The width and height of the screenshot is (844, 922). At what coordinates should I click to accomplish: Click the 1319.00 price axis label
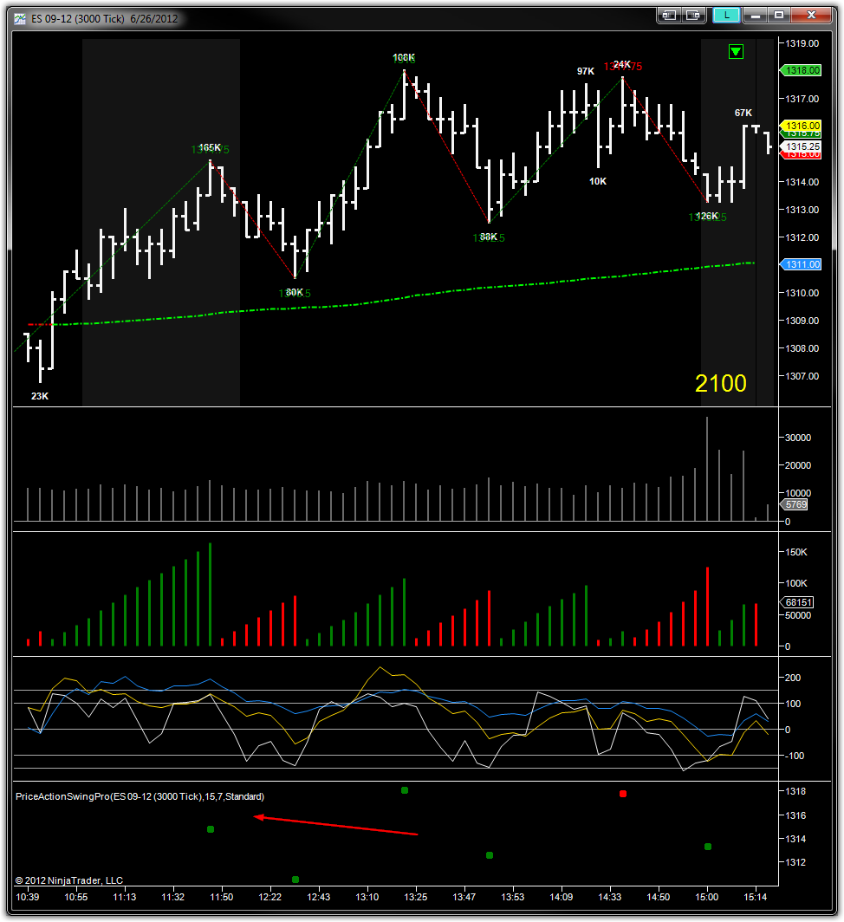coord(802,43)
